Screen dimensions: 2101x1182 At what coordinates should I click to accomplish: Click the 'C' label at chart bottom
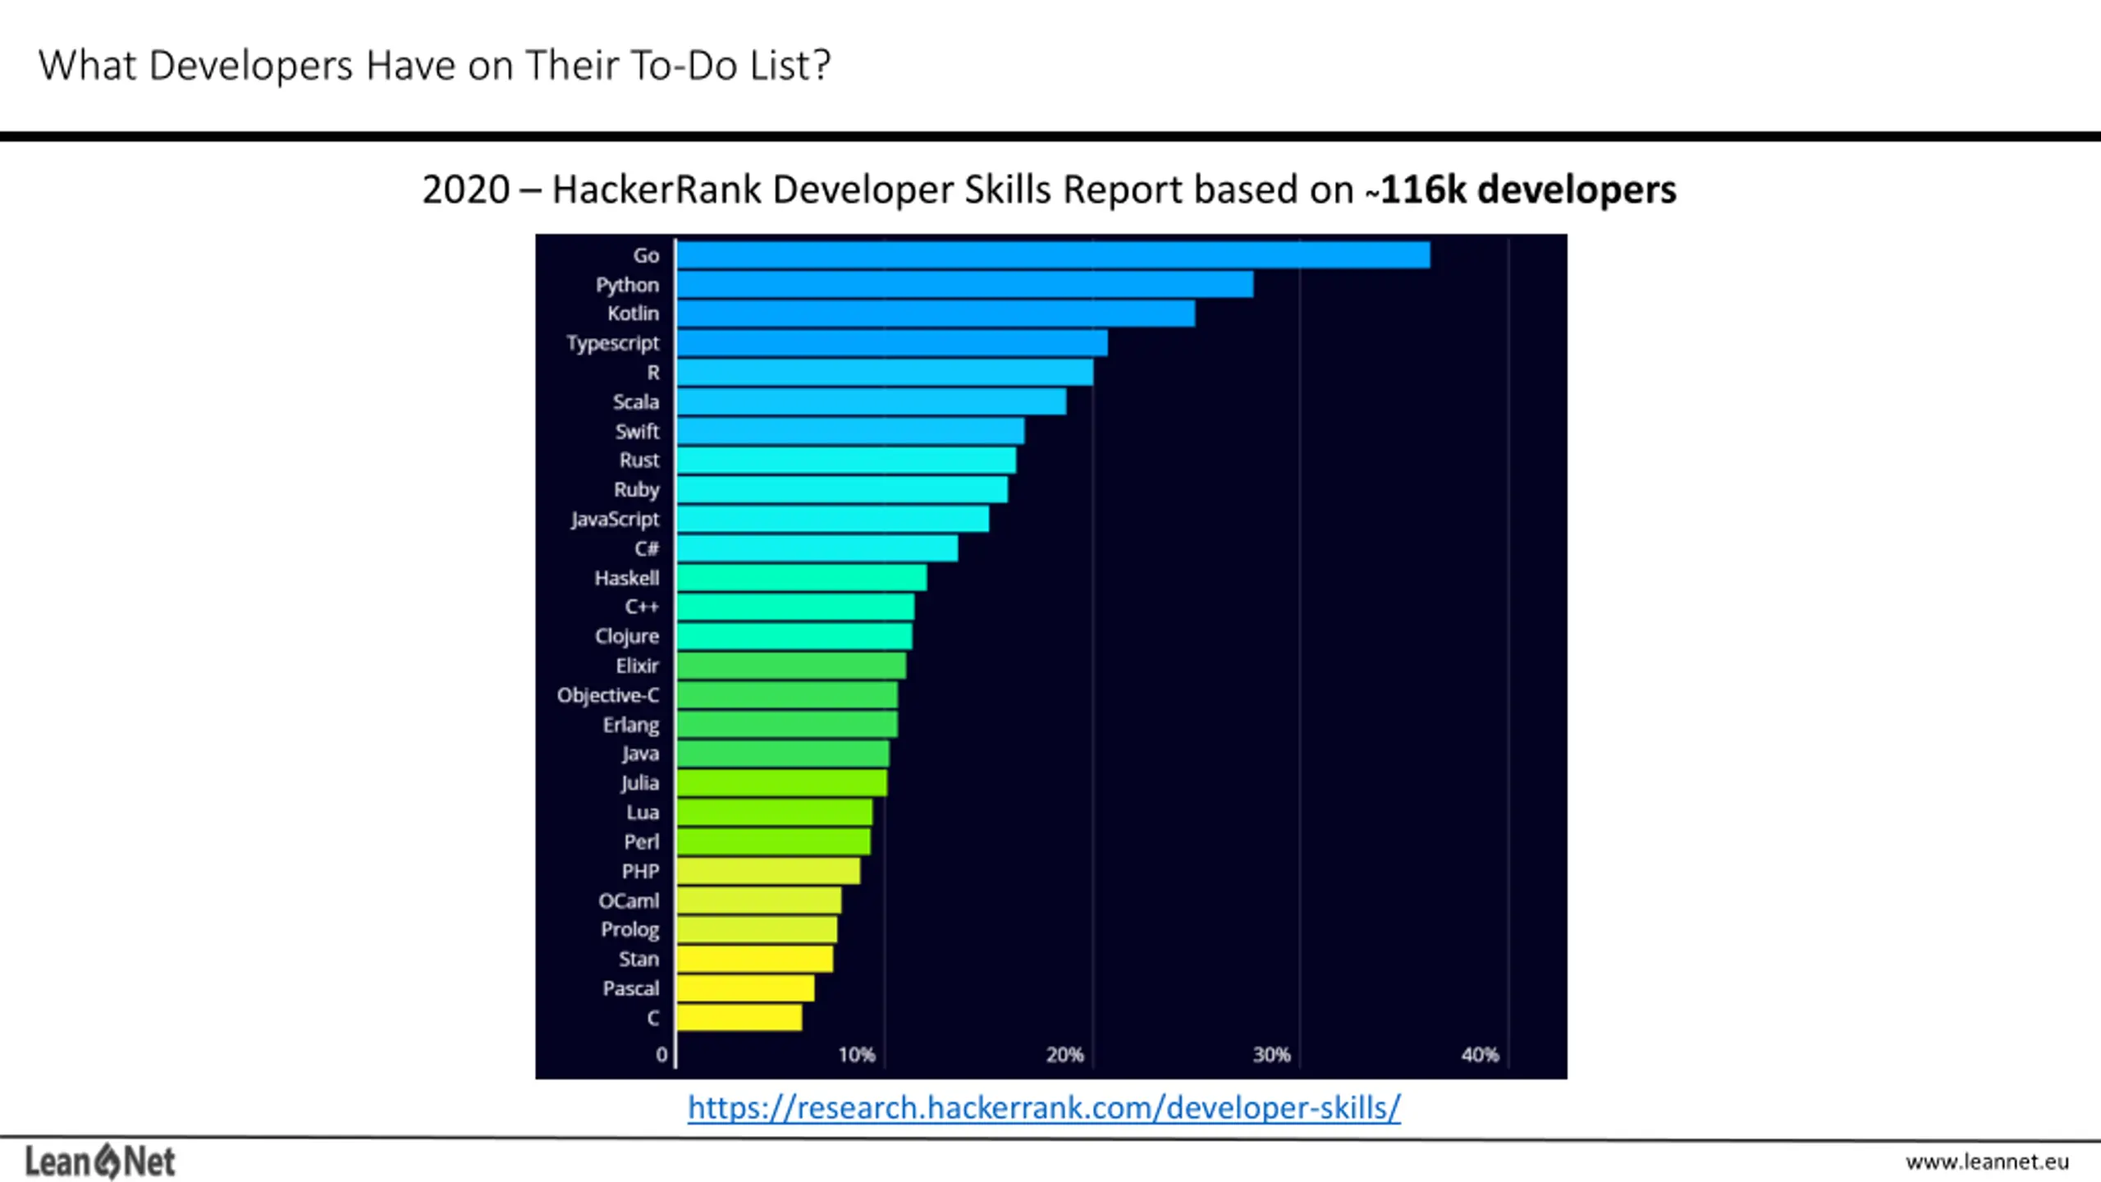[x=653, y=1018]
